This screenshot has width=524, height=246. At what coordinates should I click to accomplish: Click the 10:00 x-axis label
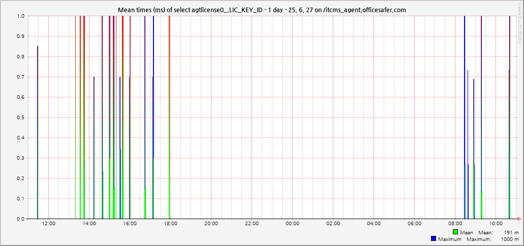point(496,224)
